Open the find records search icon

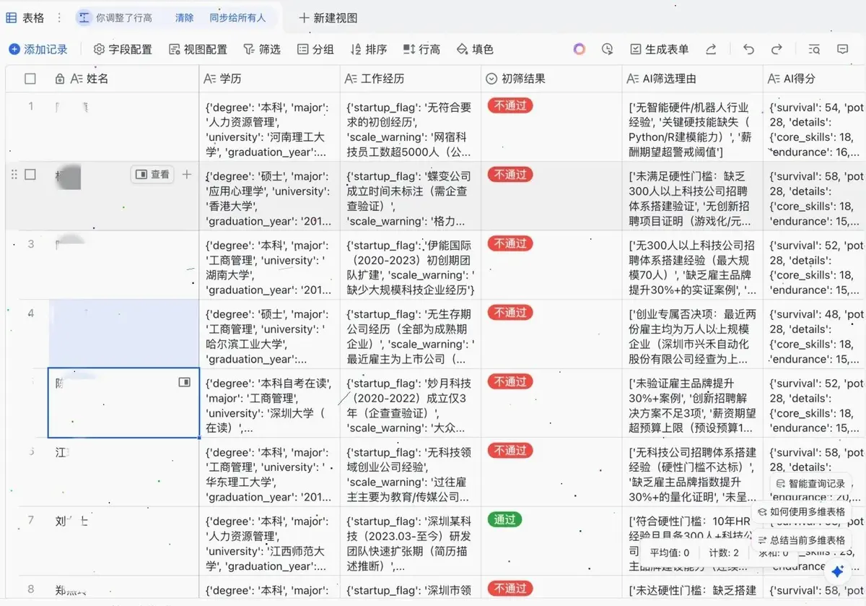[x=814, y=49]
